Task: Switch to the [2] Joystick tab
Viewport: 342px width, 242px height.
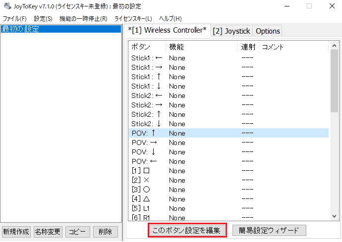Action: (x=231, y=31)
